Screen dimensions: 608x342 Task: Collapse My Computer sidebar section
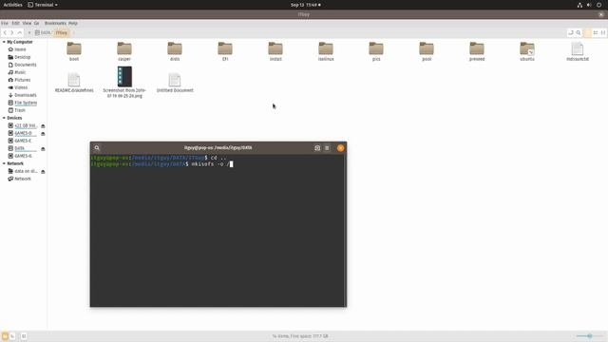4,42
